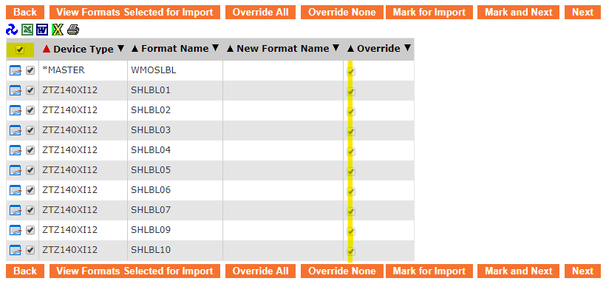Open edit icon for SHLBL03 row
The height and width of the screenshot is (284, 606).
pyautogui.click(x=15, y=131)
